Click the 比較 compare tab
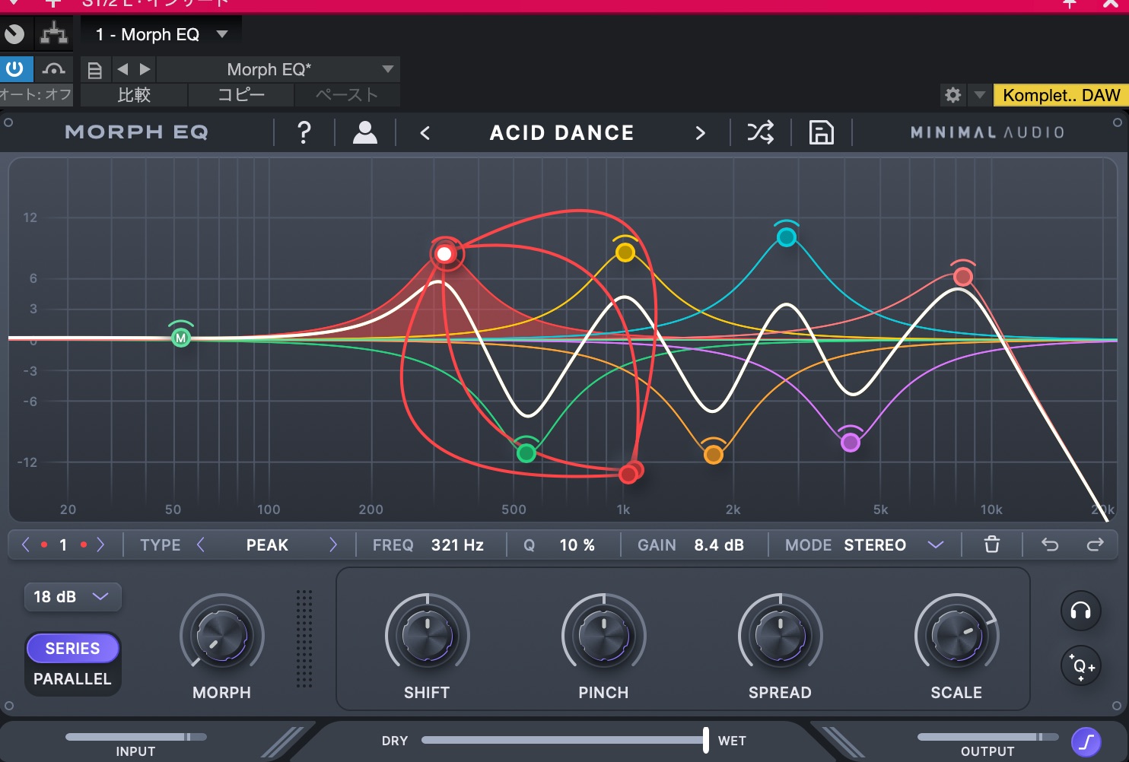This screenshot has height=762, width=1129. 134,95
